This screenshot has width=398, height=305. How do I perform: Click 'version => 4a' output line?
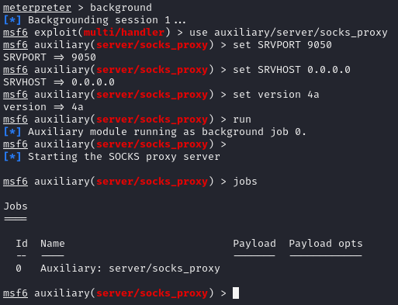pyautogui.click(x=43, y=107)
